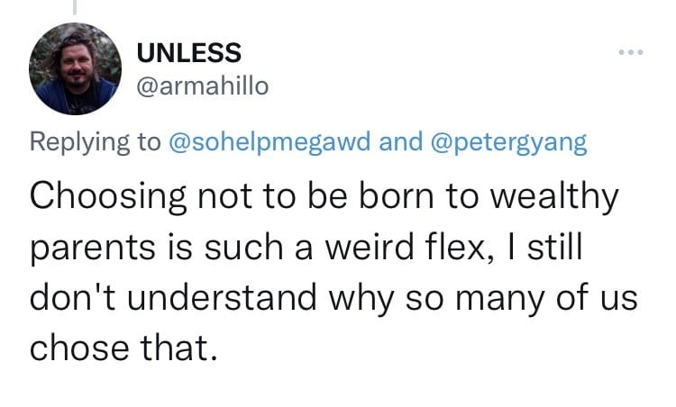Go to the author via UNLESS name
This screenshot has width=676, height=407.
pyautogui.click(x=189, y=52)
